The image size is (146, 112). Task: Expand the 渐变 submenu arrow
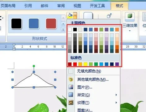pyautogui.click(x=116, y=95)
